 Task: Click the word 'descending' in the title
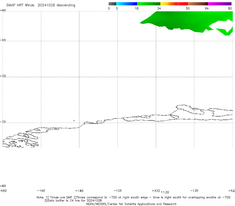[66, 5]
